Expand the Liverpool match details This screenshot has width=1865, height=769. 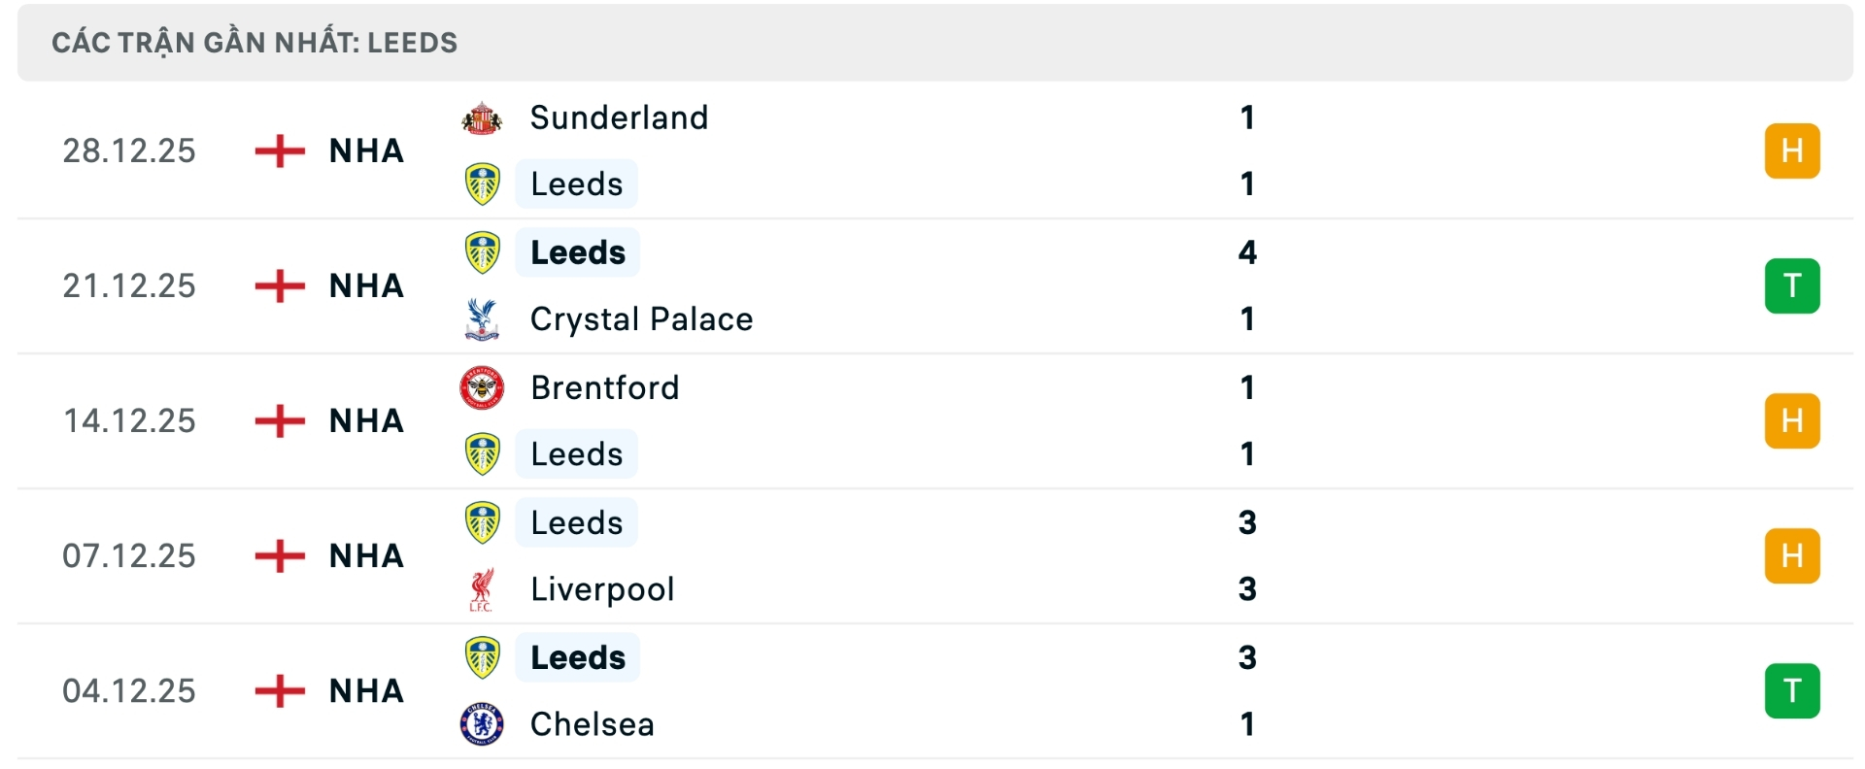(x=932, y=555)
